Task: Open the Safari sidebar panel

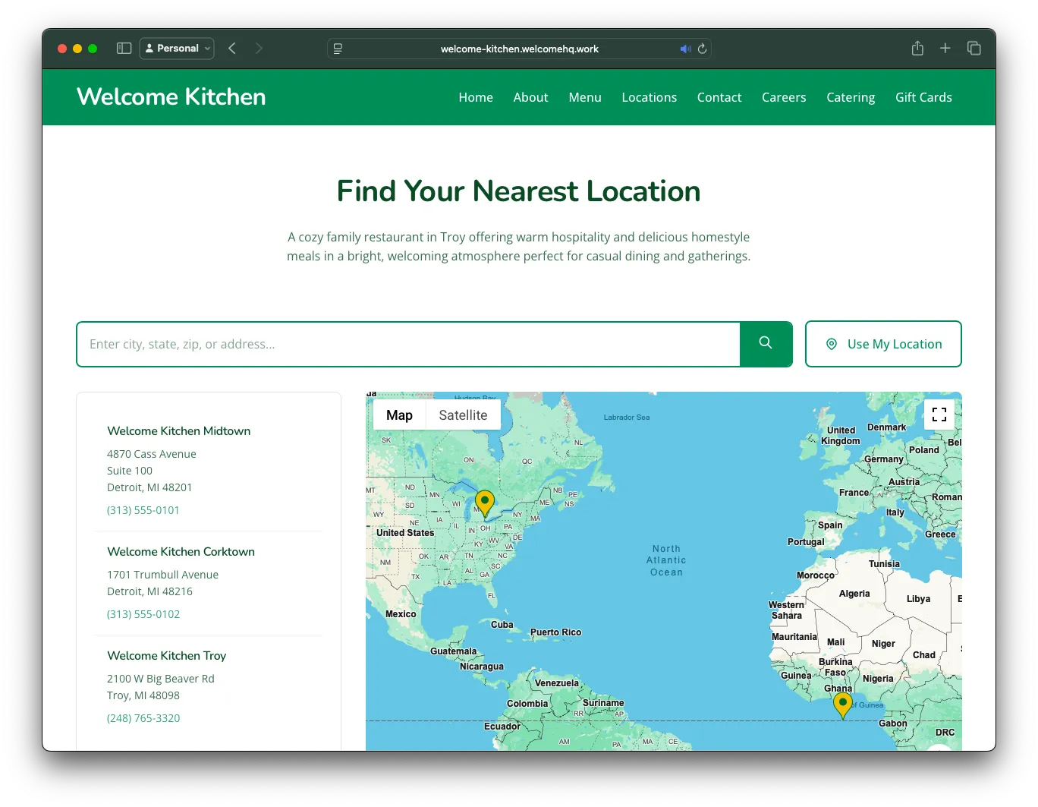Action: click(x=124, y=49)
